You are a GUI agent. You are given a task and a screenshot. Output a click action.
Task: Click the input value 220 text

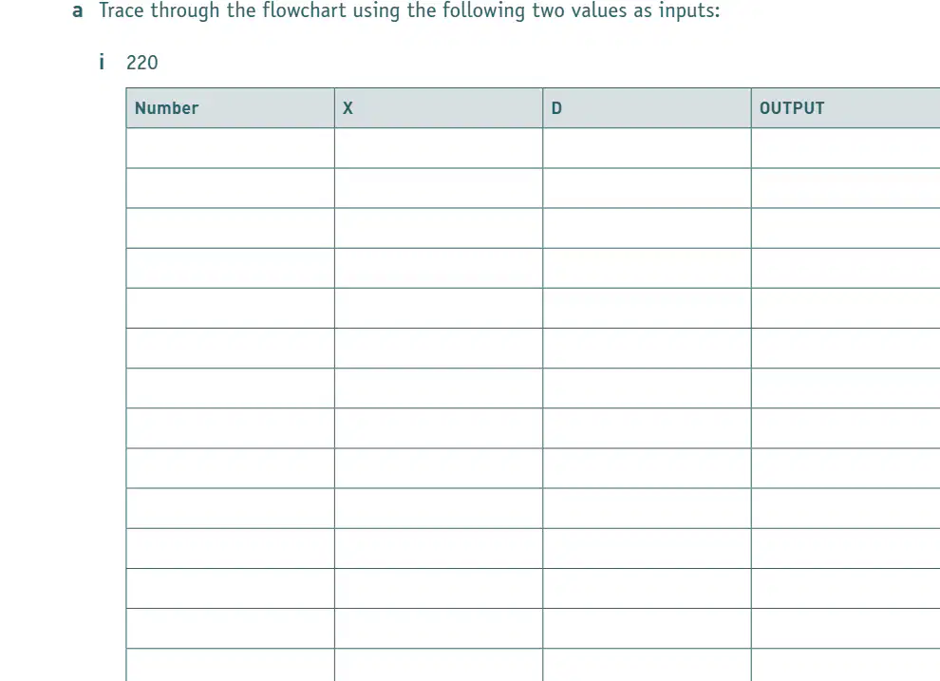(x=142, y=63)
